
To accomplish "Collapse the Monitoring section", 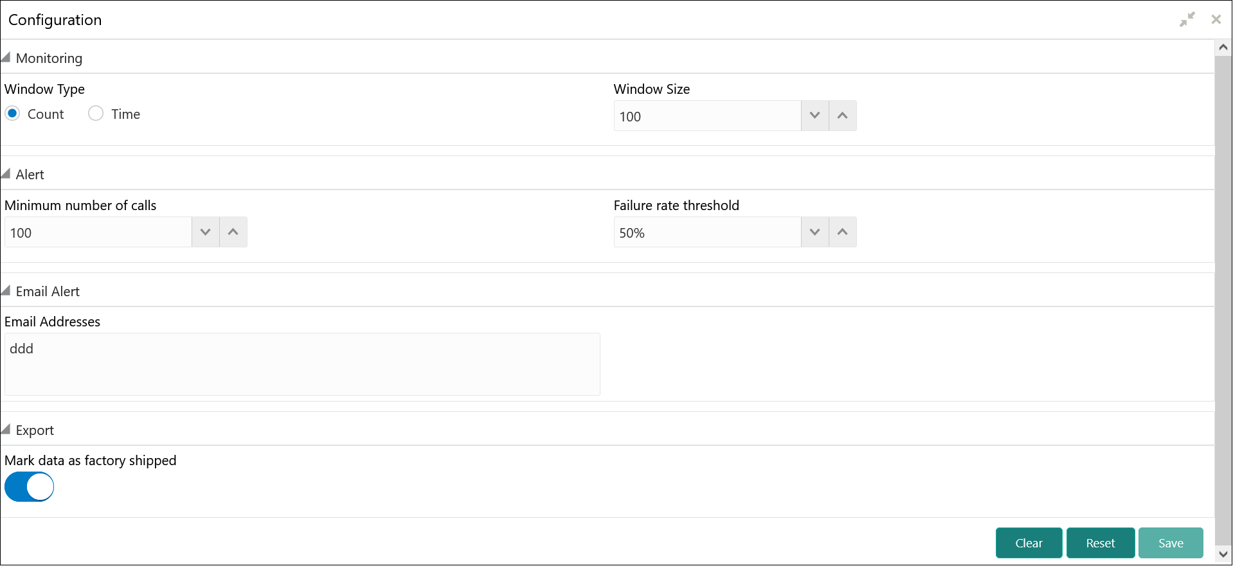I will [x=6, y=58].
